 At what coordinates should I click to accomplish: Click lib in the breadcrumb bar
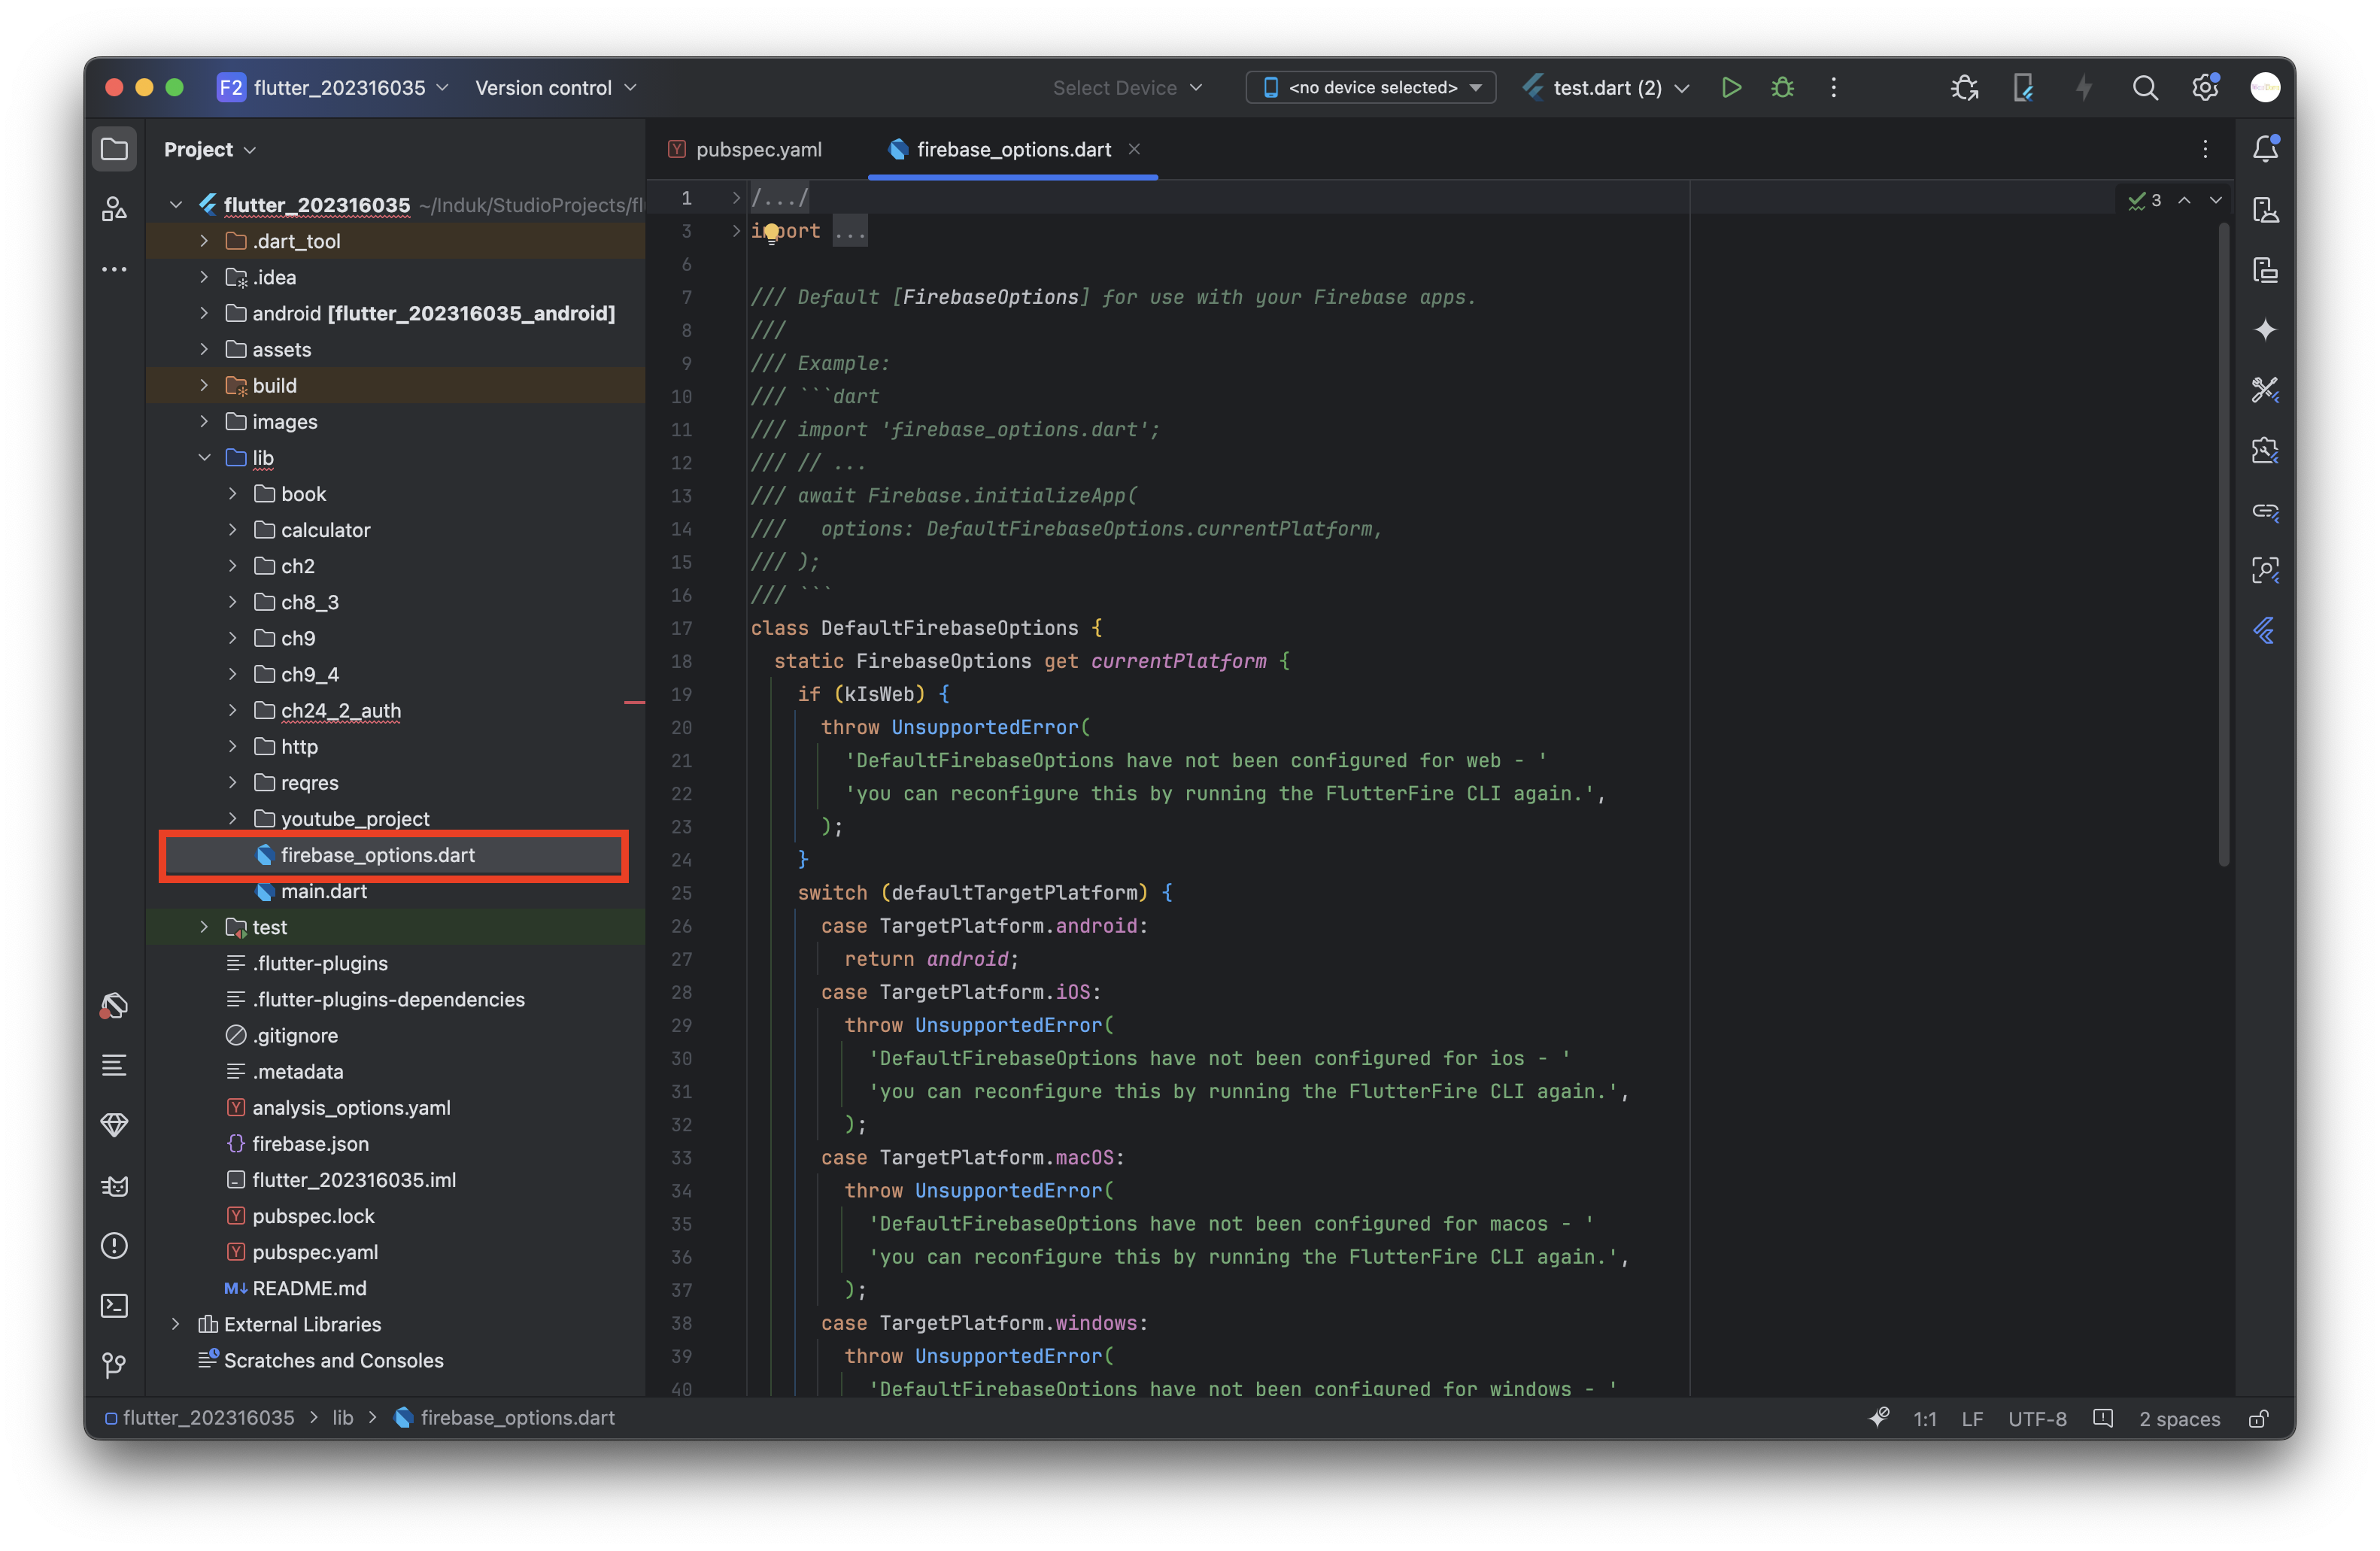342,1418
